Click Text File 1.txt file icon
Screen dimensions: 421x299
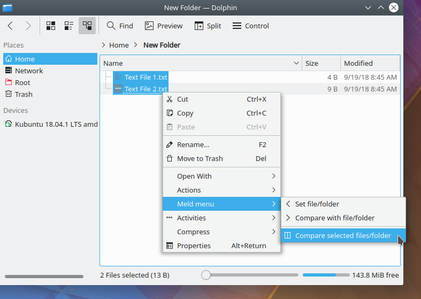pos(118,78)
